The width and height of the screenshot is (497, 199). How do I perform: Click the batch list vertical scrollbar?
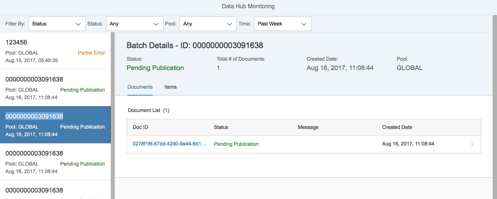point(113,116)
